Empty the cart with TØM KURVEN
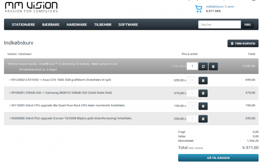 (x=243, y=43)
